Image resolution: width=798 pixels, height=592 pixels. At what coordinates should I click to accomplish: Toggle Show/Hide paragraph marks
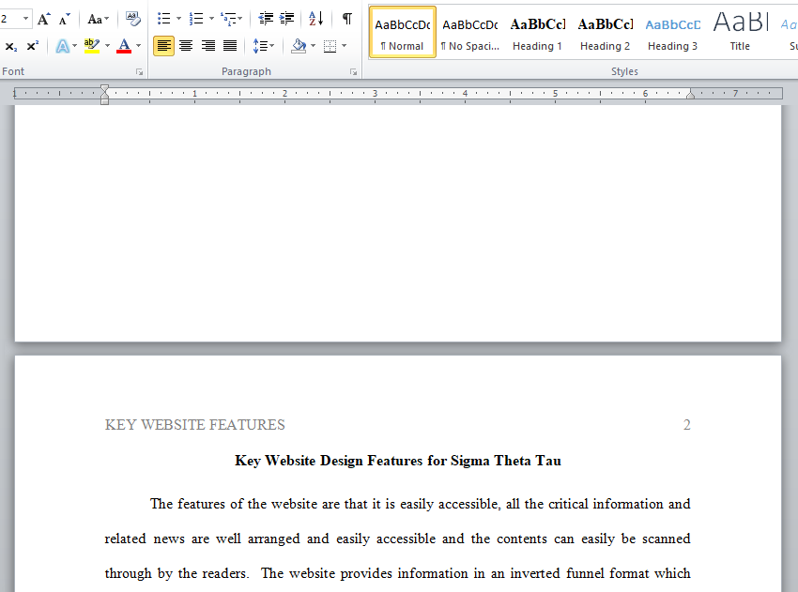[347, 20]
